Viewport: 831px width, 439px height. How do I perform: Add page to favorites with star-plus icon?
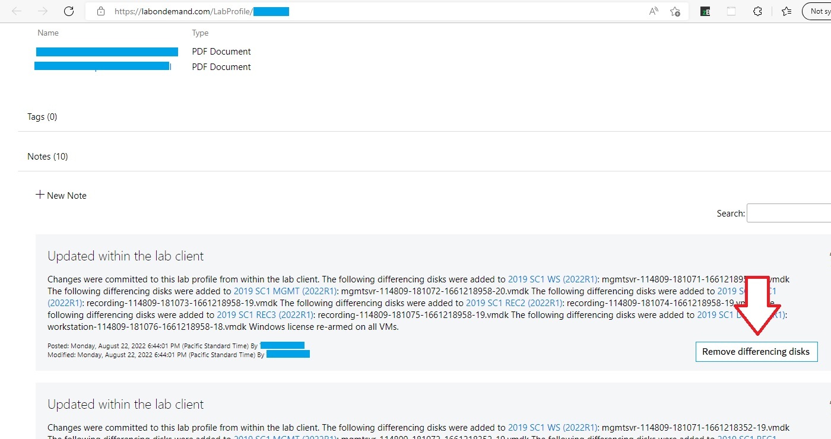(675, 11)
